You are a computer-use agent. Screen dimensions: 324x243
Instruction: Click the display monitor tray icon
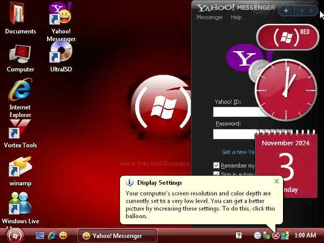click(285, 235)
